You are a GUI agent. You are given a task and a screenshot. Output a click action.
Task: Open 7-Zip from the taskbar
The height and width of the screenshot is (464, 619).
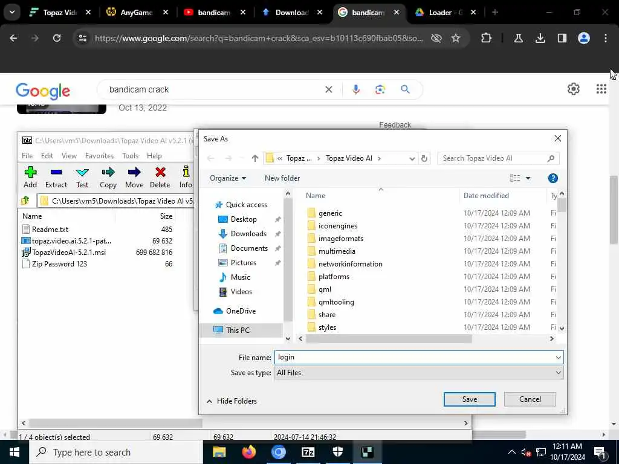coord(308,452)
